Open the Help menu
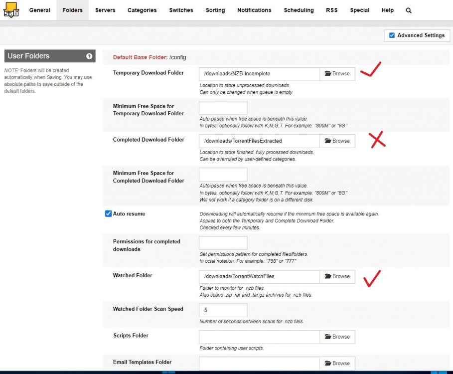 pyautogui.click(x=387, y=10)
